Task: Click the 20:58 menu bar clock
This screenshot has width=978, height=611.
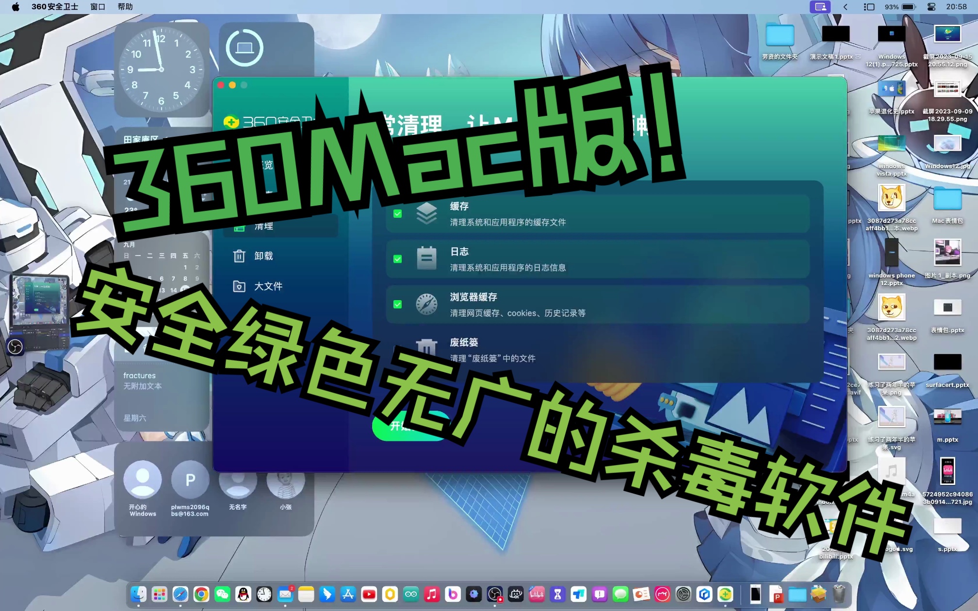Action: click(x=956, y=7)
